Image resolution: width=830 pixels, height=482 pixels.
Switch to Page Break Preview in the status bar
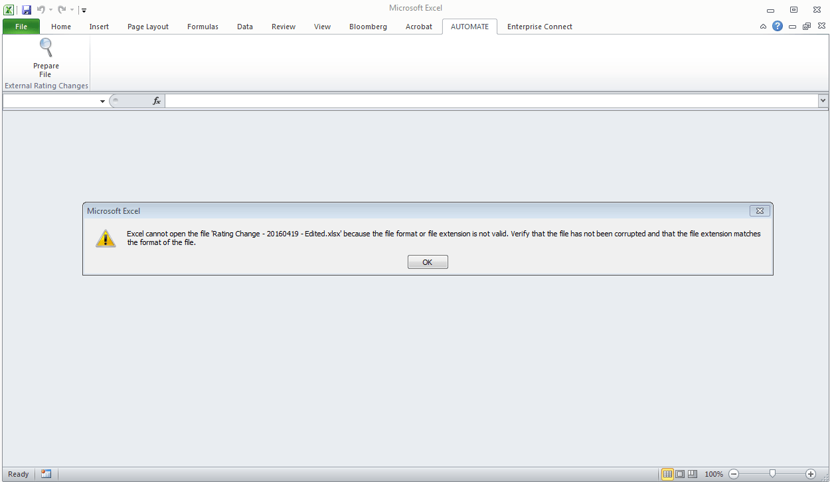693,474
